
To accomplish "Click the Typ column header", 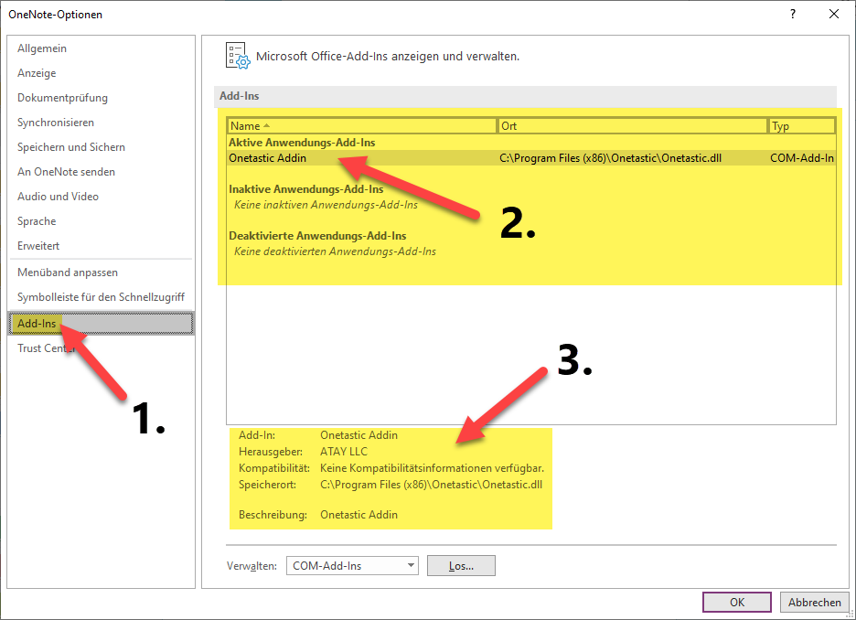I will 802,126.
